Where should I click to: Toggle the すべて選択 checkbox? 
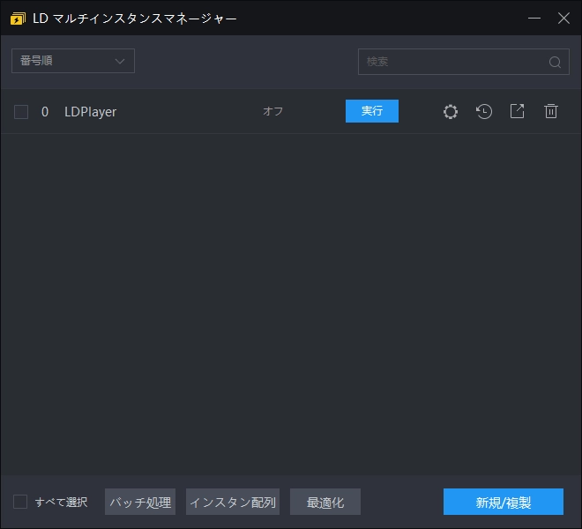(20, 502)
